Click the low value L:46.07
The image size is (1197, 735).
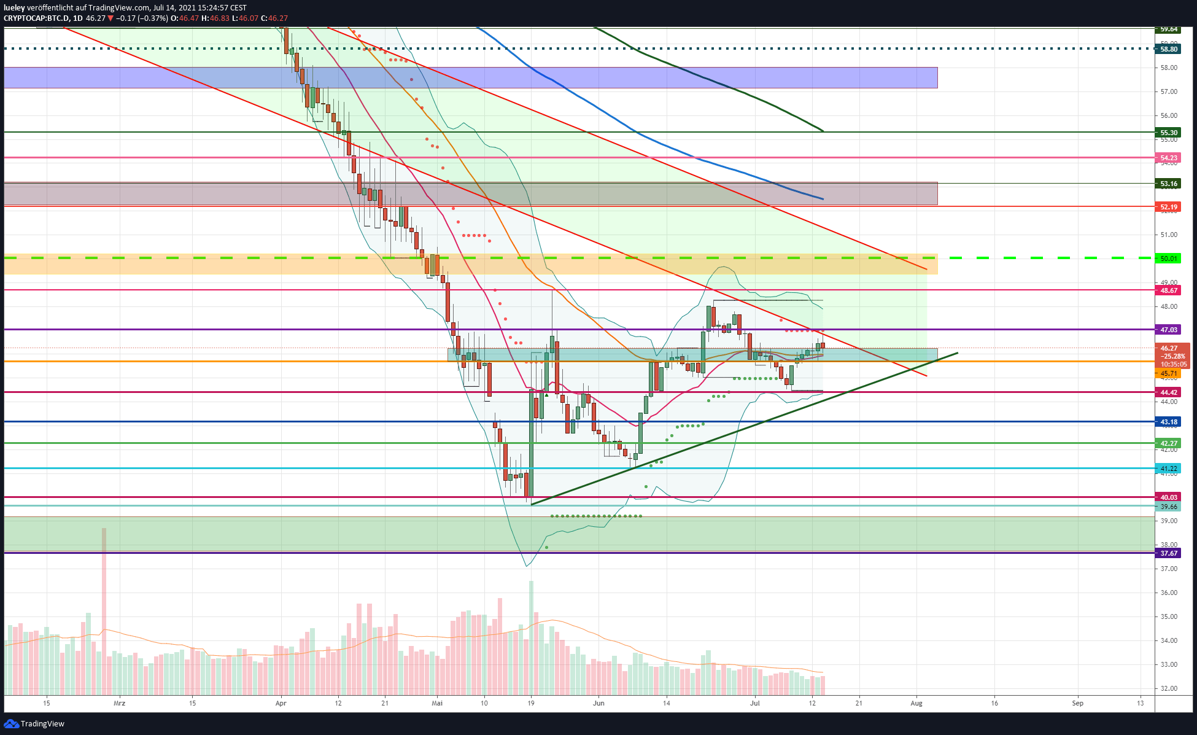pyautogui.click(x=245, y=18)
